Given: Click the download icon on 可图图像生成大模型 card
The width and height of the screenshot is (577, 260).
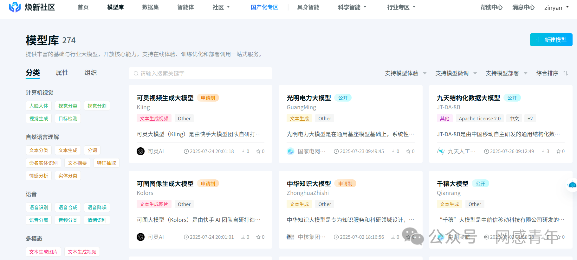Looking at the screenshot, I should pos(243,237).
